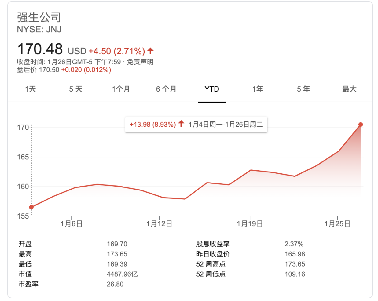Click the 1月19日 axis label
Viewport: 378px width, 301px height.
[250, 224]
